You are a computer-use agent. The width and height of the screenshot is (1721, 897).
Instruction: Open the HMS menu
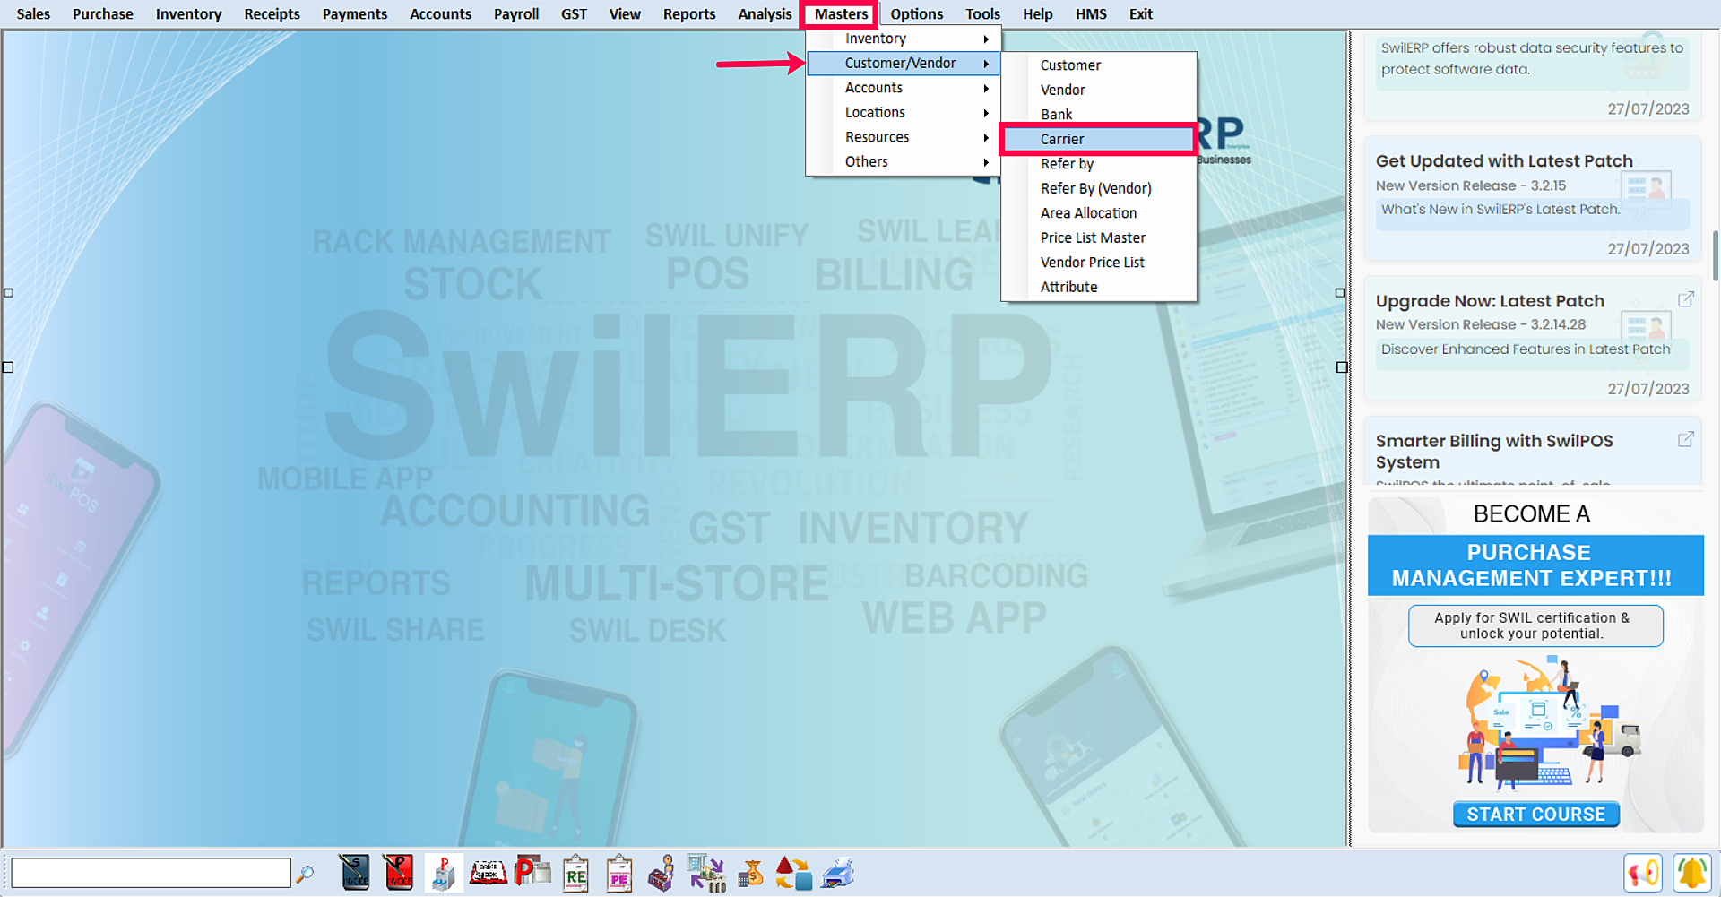coord(1091,14)
